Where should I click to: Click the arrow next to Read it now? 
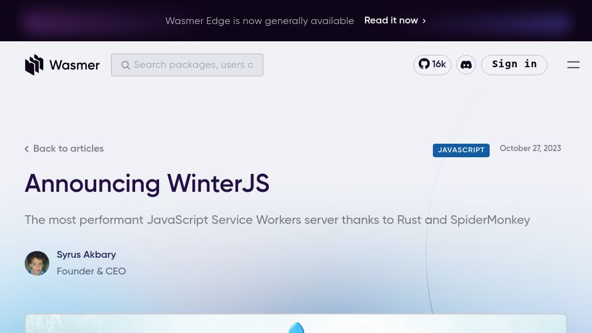[424, 21]
